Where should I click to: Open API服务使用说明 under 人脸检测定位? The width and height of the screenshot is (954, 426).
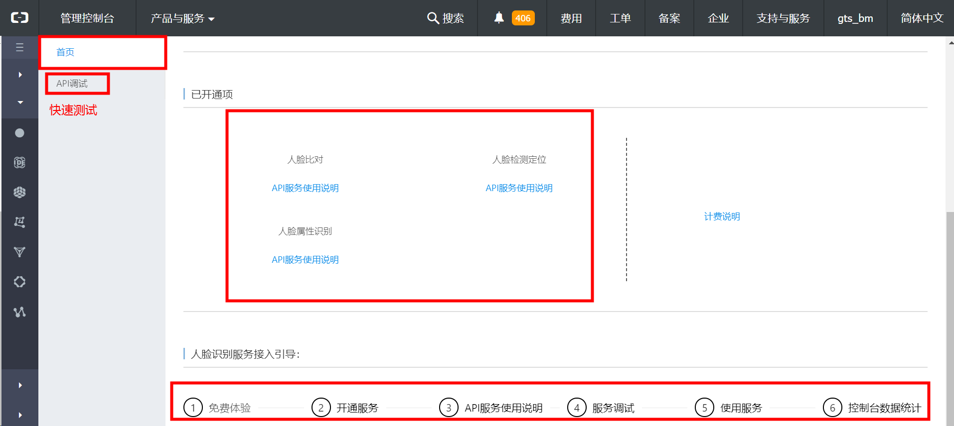pyautogui.click(x=519, y=188)
